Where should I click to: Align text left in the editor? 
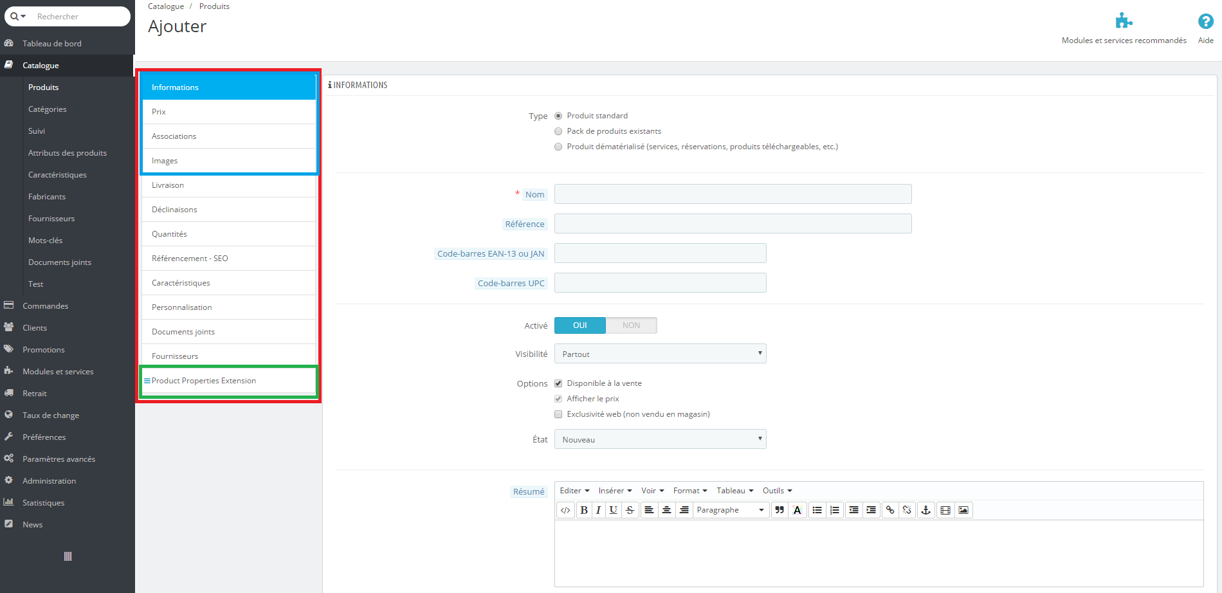[x=650, y=510]
